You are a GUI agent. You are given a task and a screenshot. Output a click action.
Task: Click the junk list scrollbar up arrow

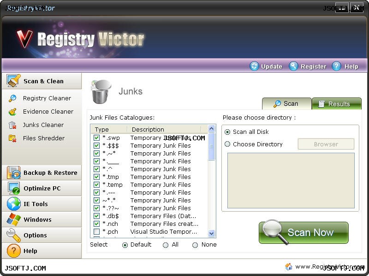coord(211,129)
